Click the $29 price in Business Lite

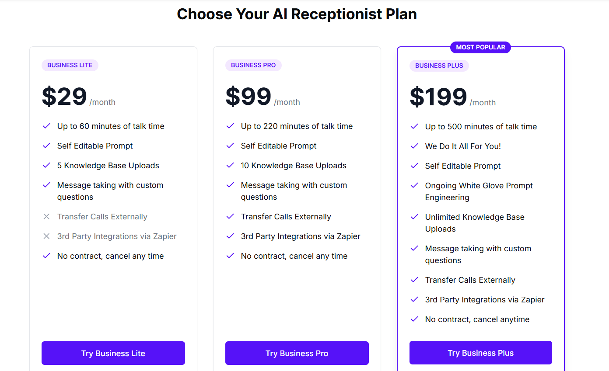coord(64,97)
